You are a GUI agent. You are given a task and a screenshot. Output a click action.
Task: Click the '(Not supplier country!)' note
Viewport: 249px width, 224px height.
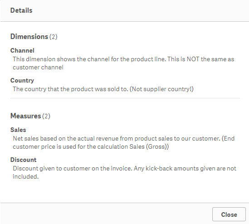tap(161, 89)
